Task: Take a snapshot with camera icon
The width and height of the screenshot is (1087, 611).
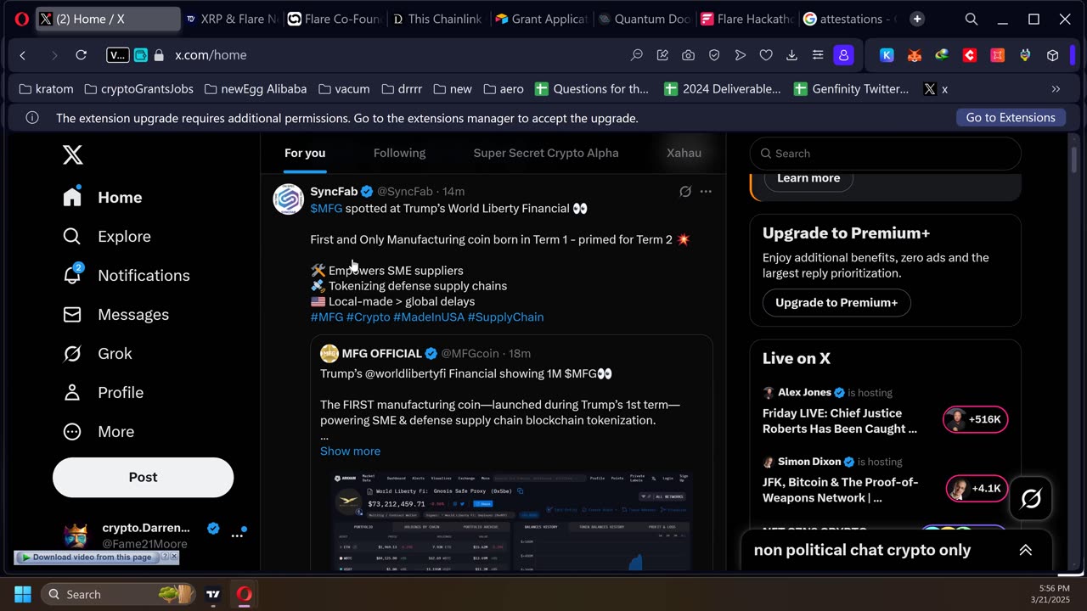Action: tap(689, 55)
